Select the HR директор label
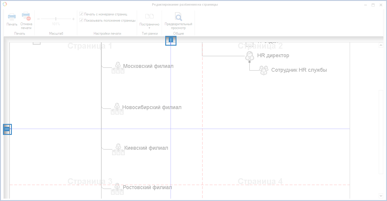Viewport: 387px width, 201px height. (x=273, y=55)
